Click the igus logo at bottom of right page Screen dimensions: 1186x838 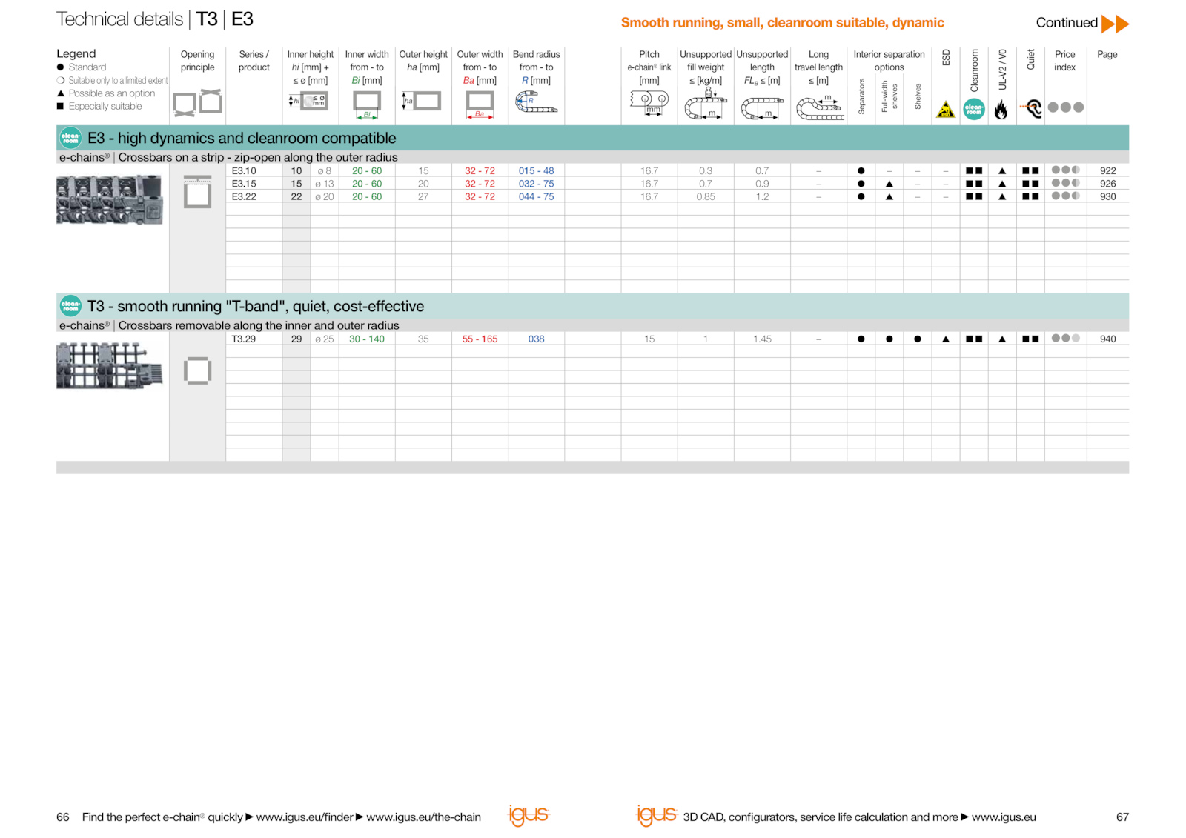pos(657,815)
